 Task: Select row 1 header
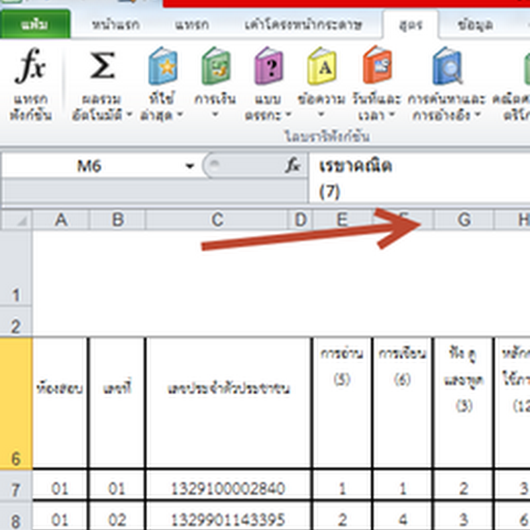click(16, 269)
